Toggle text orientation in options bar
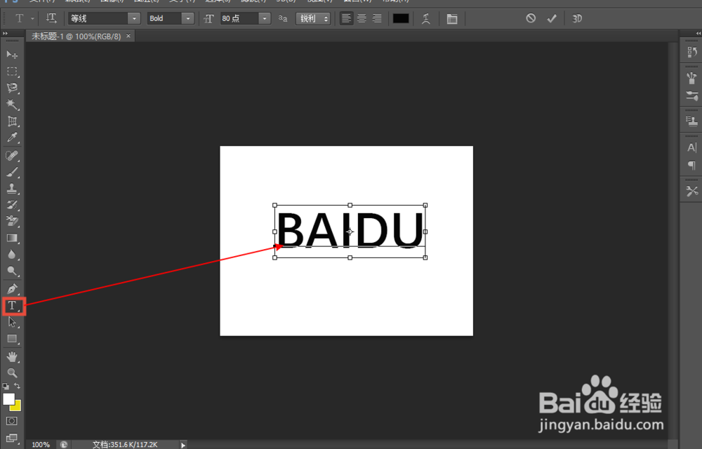The image size is (702, 449). (51, 18)
